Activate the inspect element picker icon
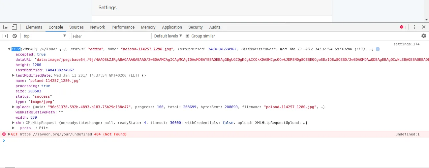This screenshot has width=429, height=168. [x=6, y=27]
